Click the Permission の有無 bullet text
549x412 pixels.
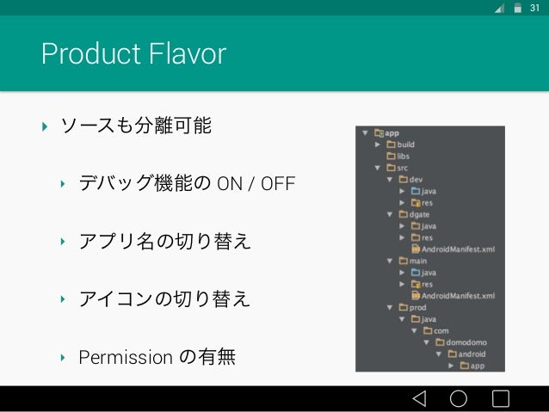coord(157,357)
